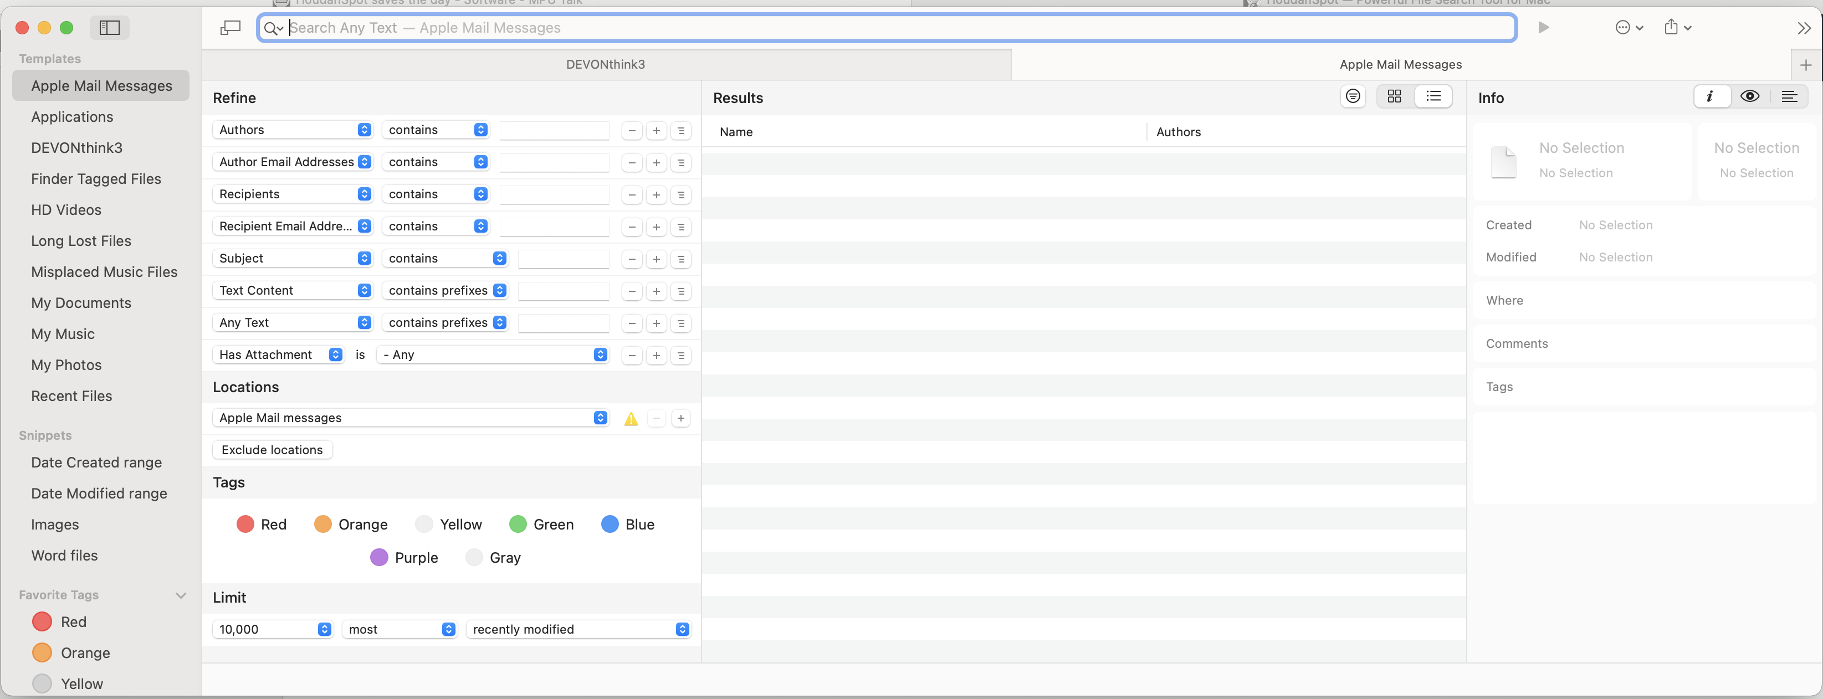Collapse the Favorite Tags section
Image resolution: width=1823 pixels, height=699 pixels.
pyautogui.click(x=181, y=595)
